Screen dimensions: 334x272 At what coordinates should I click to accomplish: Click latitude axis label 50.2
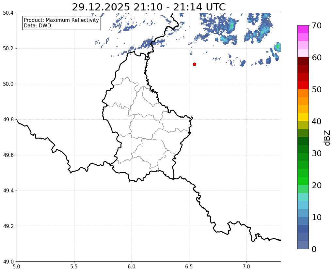click(x=8, y=49)
